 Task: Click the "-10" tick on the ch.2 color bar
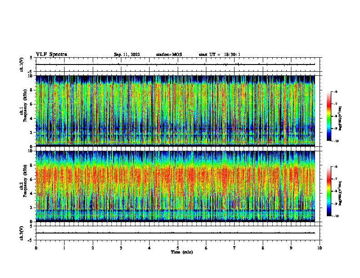(x=336, y=216)
